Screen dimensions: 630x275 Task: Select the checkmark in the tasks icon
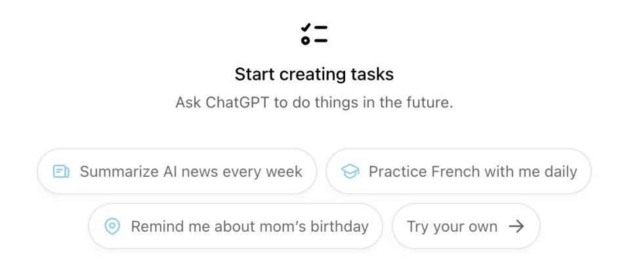click(x=306, y=27)
